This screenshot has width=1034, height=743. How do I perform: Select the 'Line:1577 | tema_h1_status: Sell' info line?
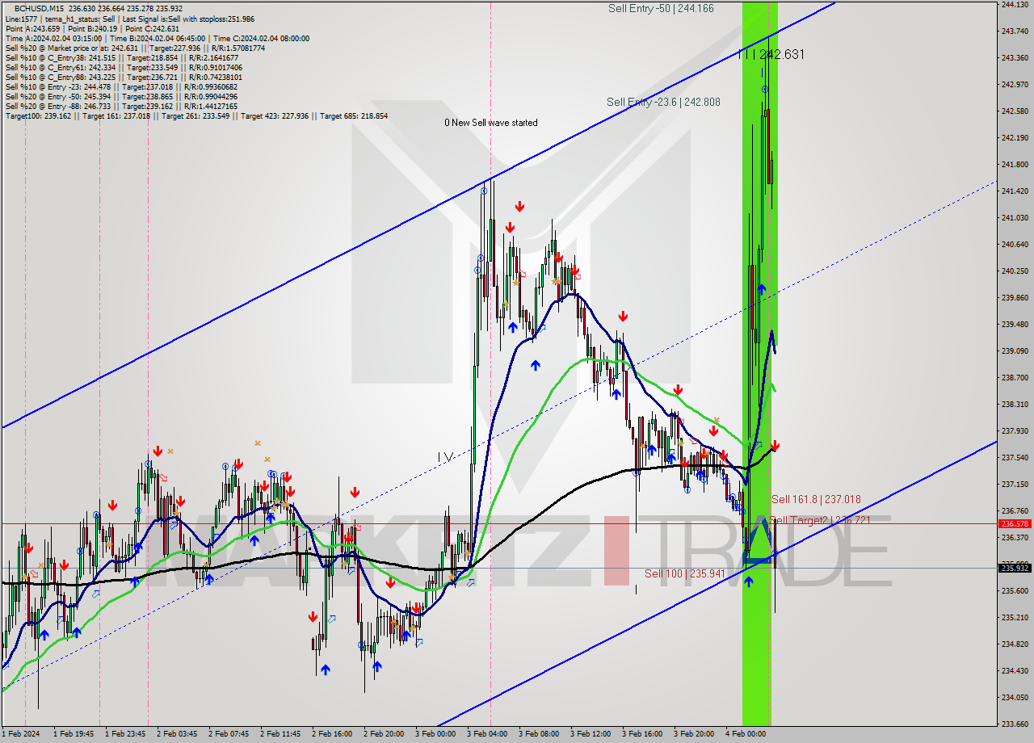click(x=130, y=19)
